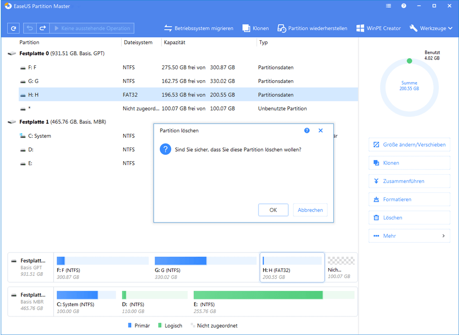Click the WinPE Creator Windows icon

(x=360, y=28)
